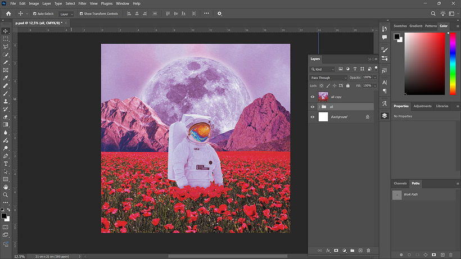Select the Work Path thumbnail
The image size is (461, 259).
point(397,195)
